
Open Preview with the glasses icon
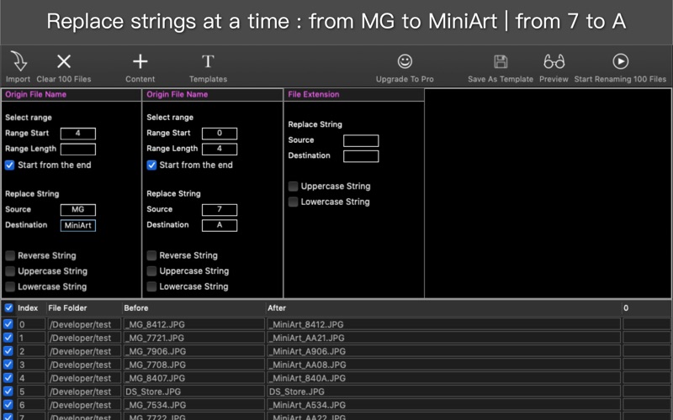click(x=554, y=61)
